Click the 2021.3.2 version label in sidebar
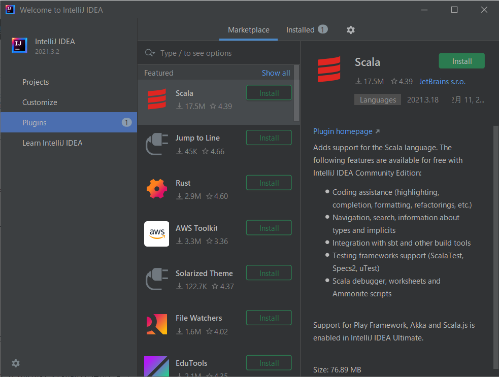 coord(47,52)
